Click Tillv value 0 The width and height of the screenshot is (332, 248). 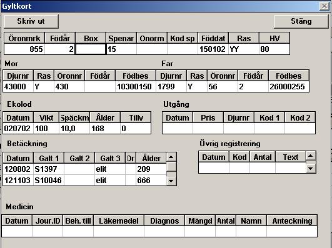click(x=136, y=129)
